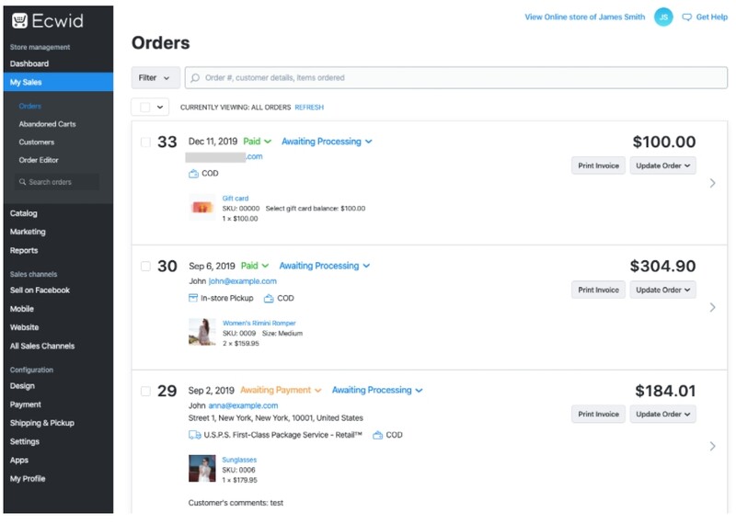The image size is (736, 524).
Task: Expand the Filter dropdown
Action: (155, 78)
